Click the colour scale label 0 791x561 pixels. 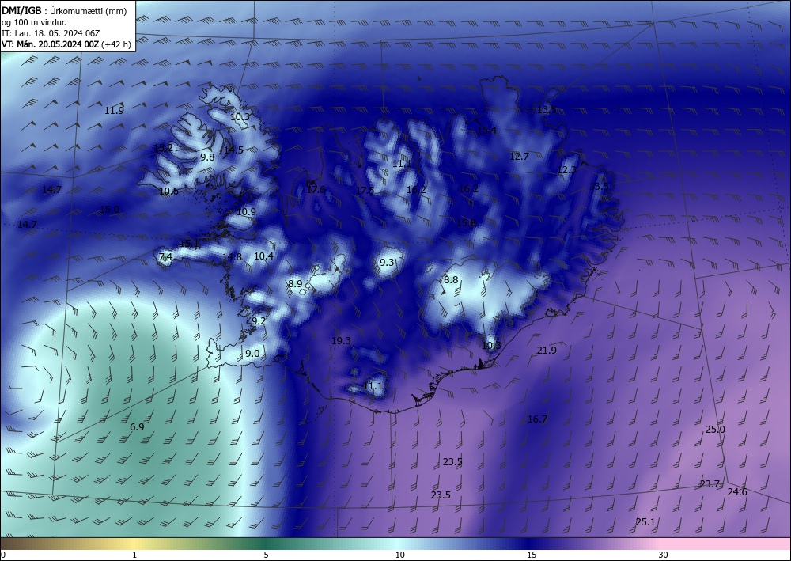3,555
